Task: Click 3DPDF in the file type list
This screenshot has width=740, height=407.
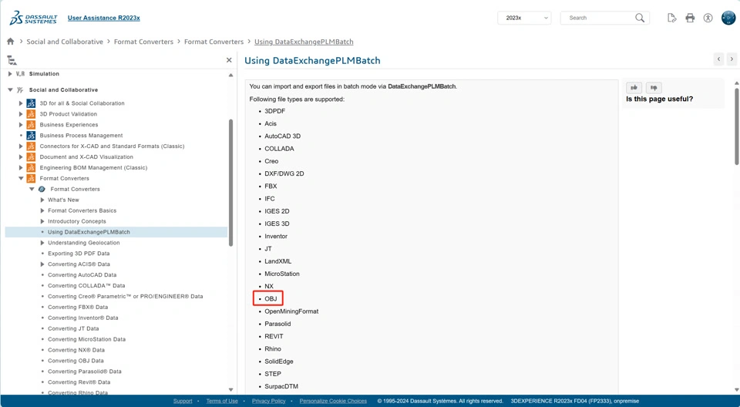Action: [x=274, y=111]
